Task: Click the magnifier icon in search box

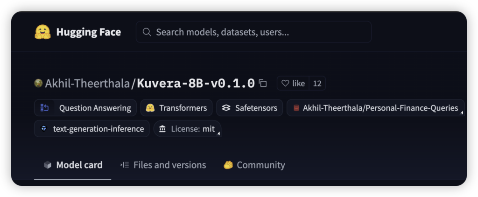Action: [x=147, y=32]
